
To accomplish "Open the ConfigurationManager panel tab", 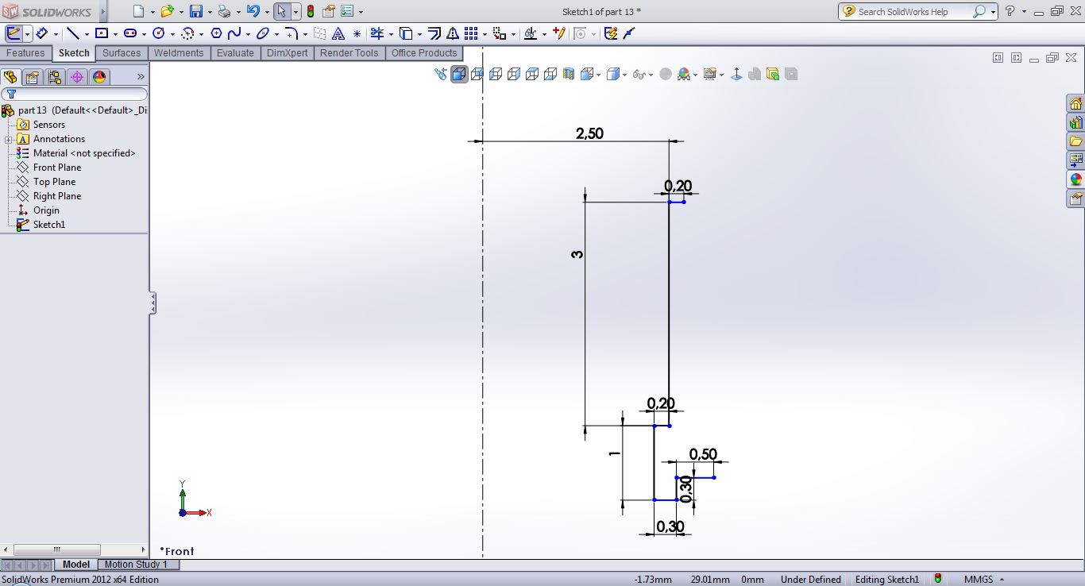I will 54,77.
